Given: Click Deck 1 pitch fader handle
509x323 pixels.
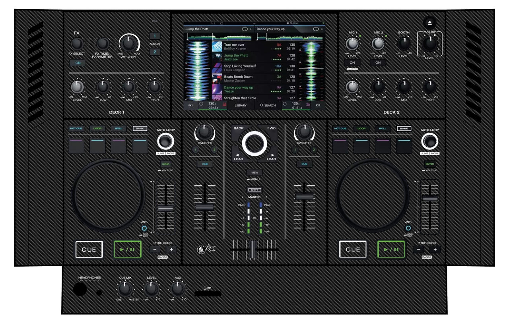Looking at the screenshot, I should [x=165, y=208].
